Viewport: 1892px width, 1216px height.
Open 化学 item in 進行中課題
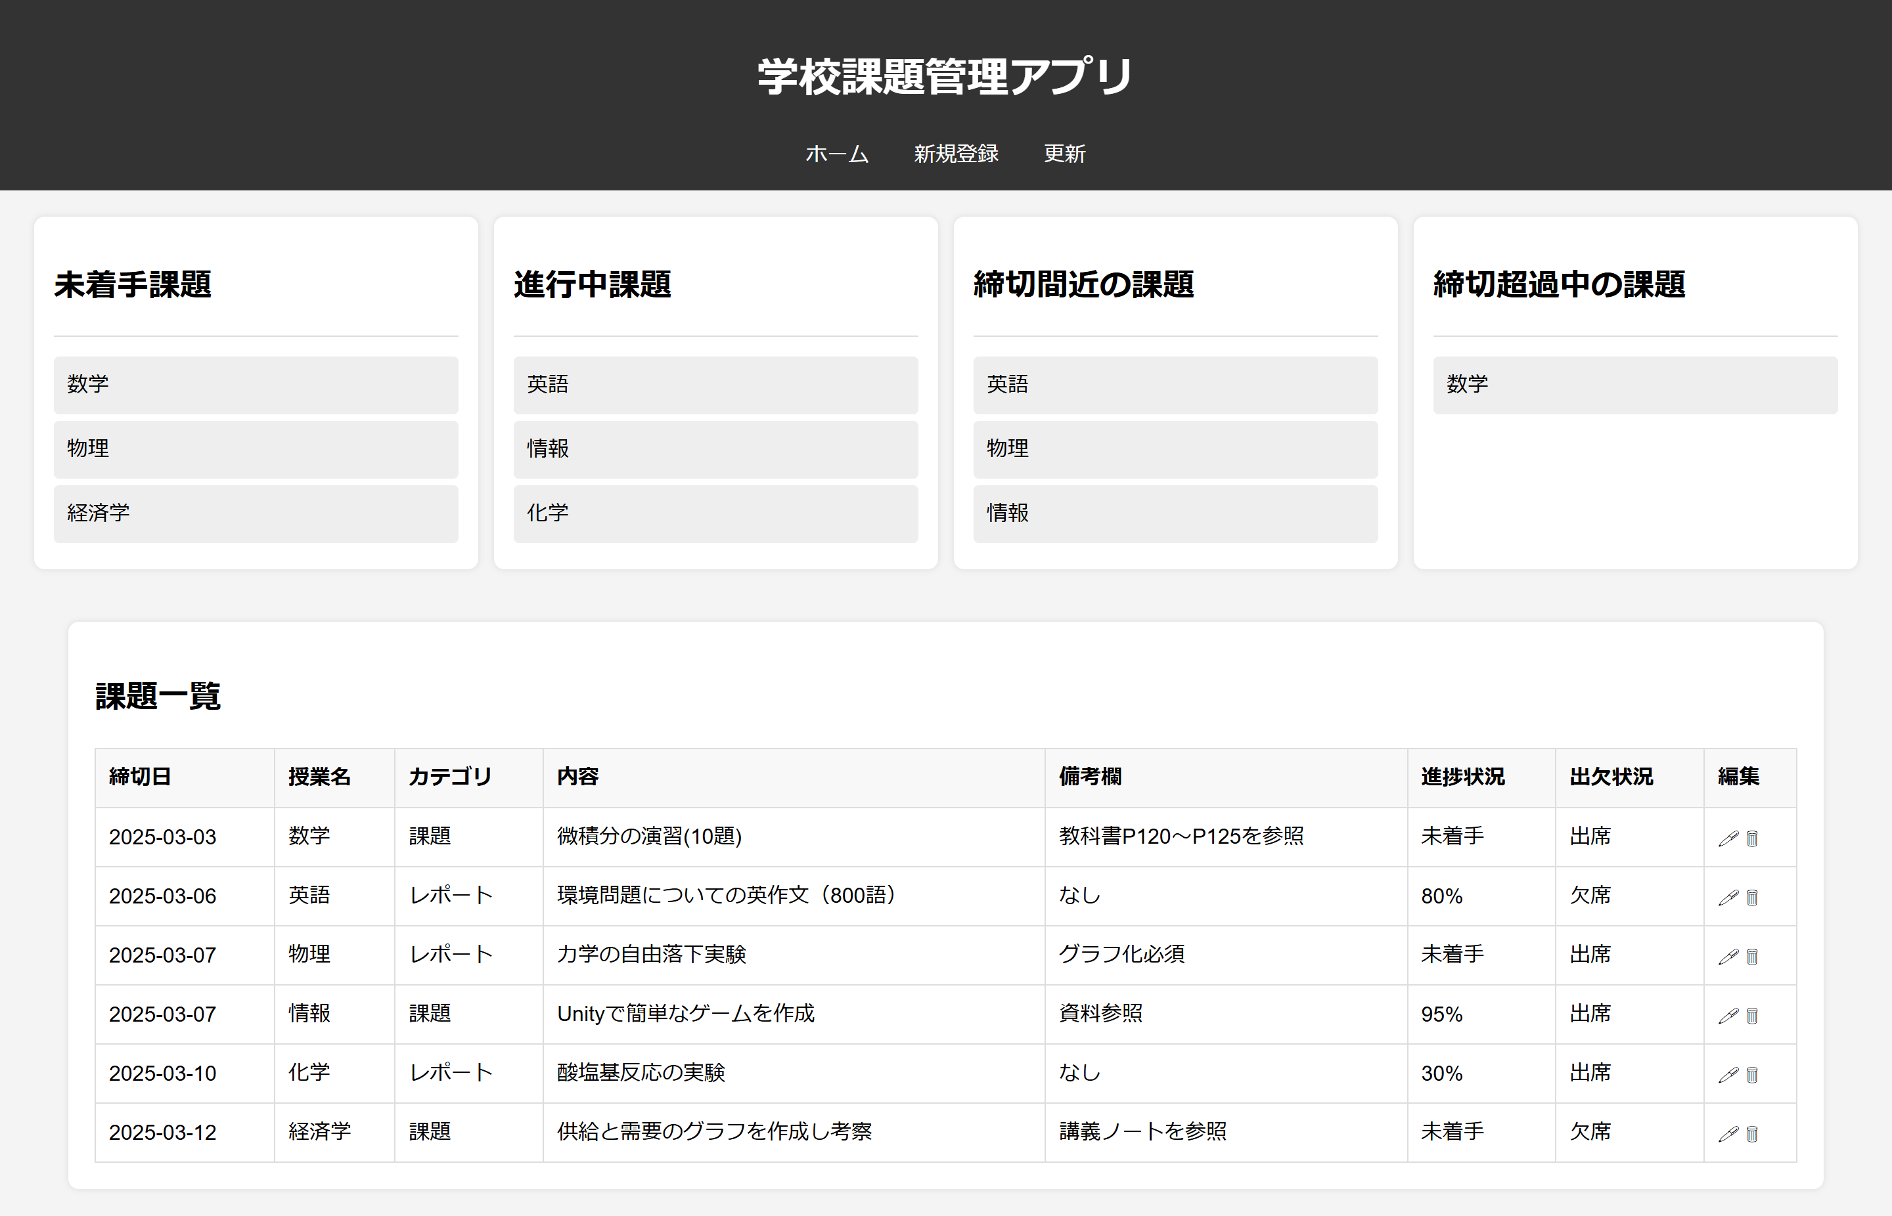pos(715,513)
